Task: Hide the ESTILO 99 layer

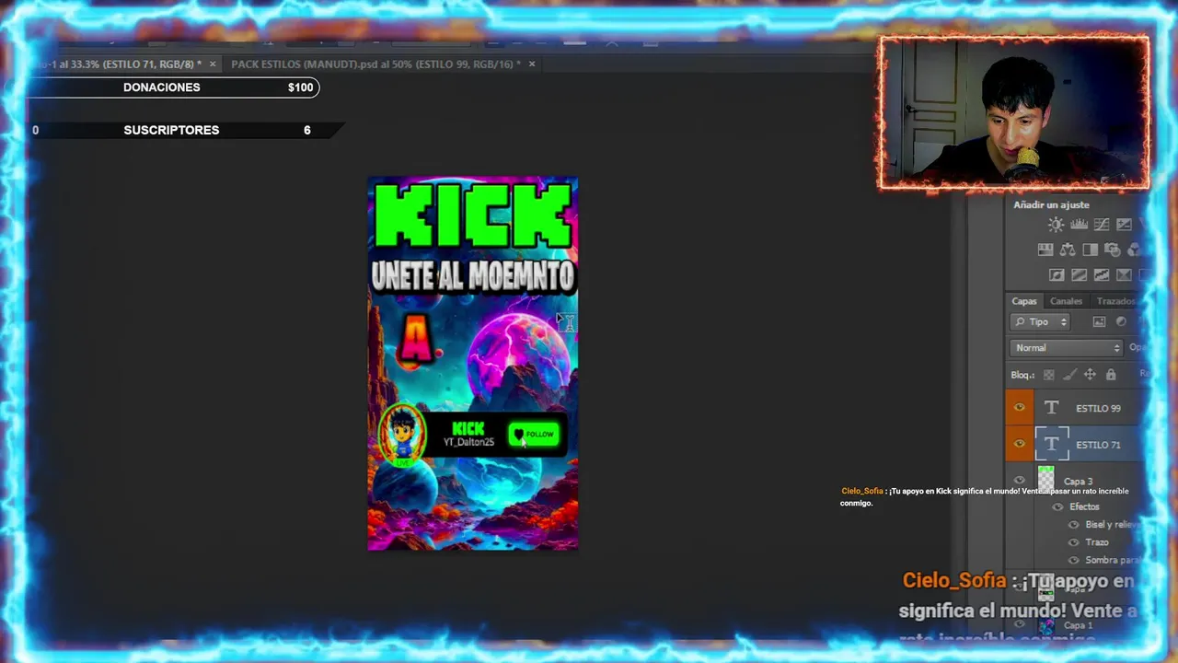Action: click(x=1019, y=408)
